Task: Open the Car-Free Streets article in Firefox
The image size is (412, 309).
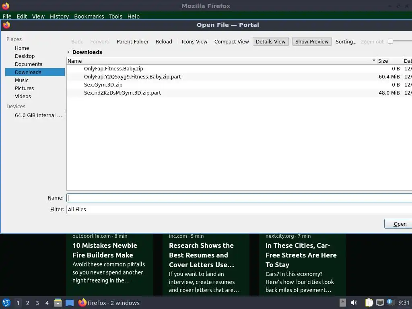Action: coord(301,255)
